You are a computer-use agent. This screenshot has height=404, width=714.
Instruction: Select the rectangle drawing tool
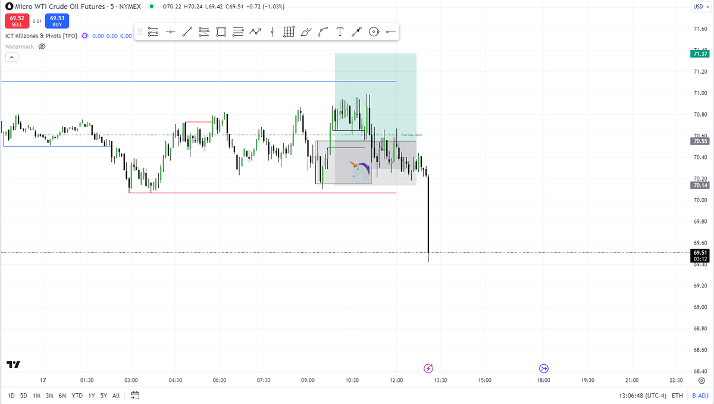click(221, 32)
